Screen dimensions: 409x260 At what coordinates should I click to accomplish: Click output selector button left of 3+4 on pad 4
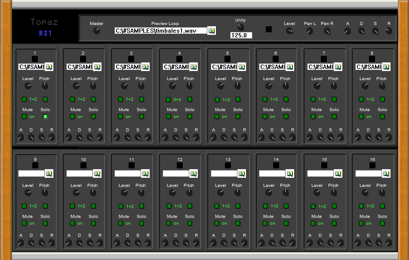[168, 99]
